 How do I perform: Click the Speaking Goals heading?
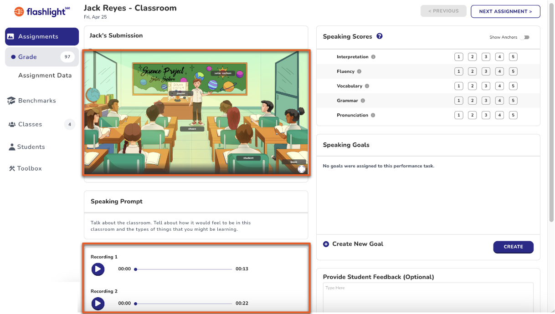(x=346, y=145)
